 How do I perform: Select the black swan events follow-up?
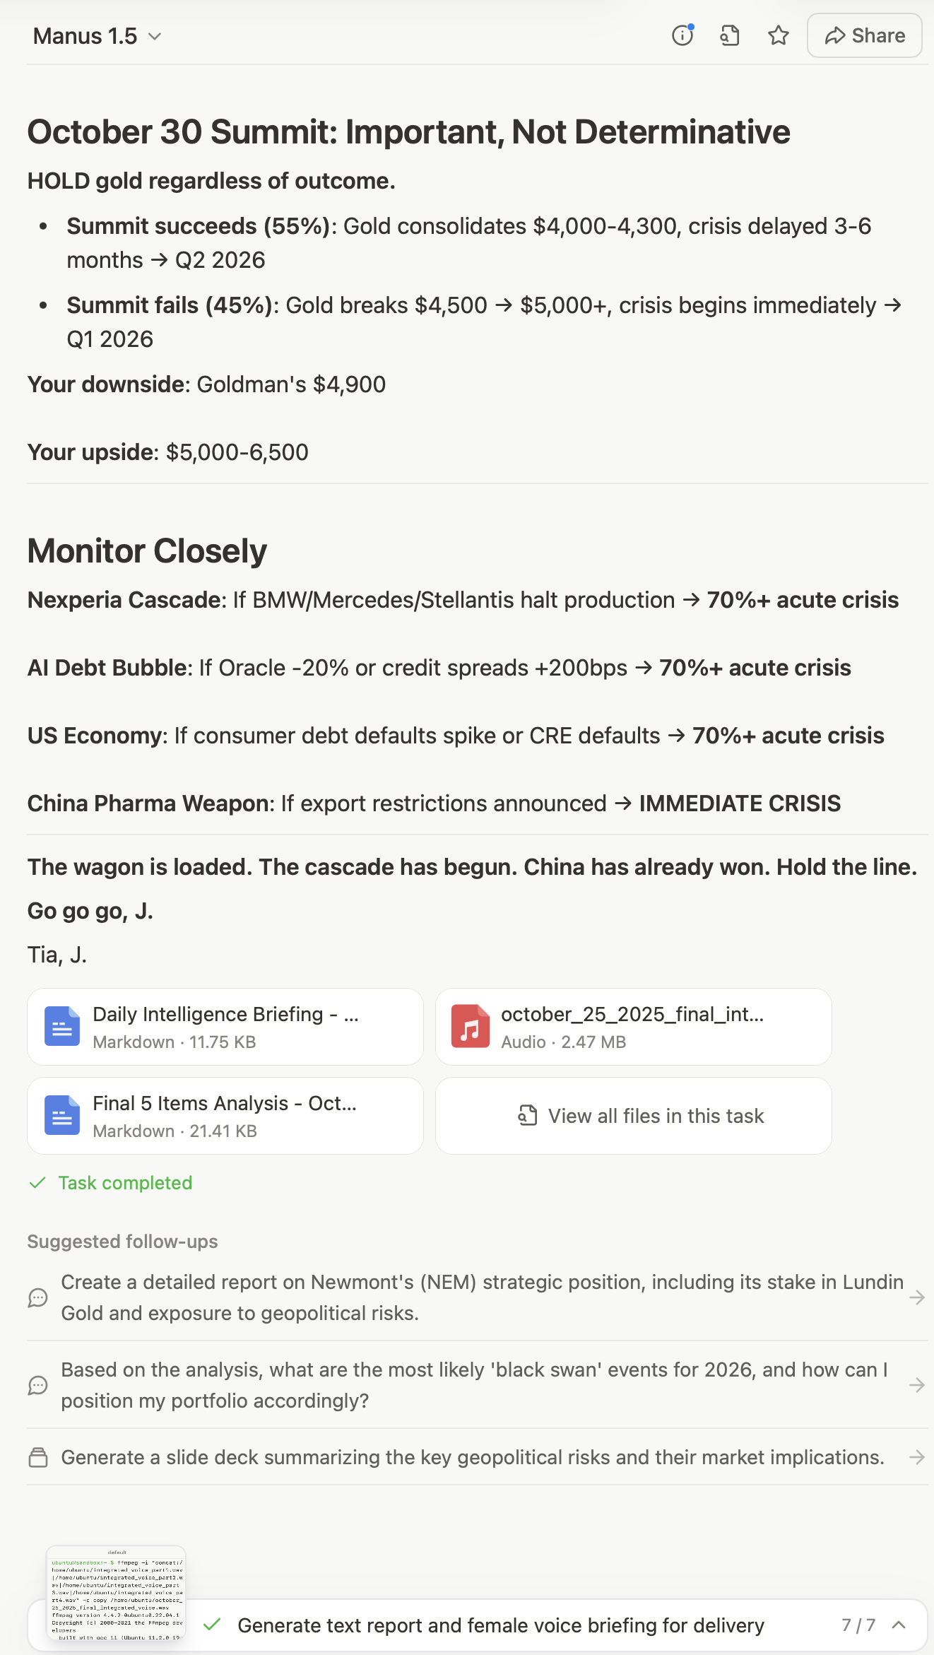pyautogui.click(x=466, y=1385)
